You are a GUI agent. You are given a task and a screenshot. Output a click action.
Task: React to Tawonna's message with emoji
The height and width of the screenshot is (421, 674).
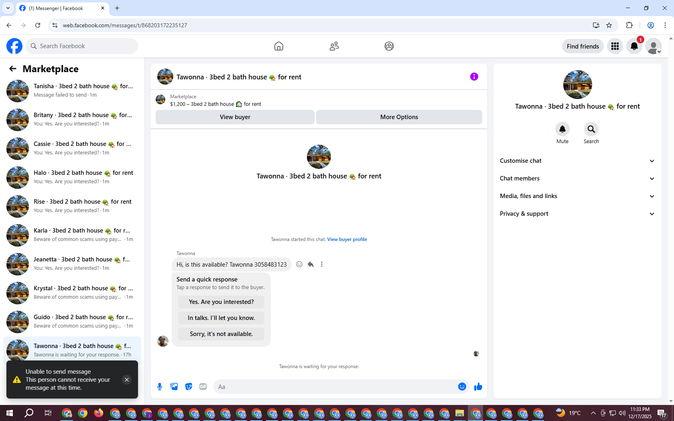[x=299, y=264]
